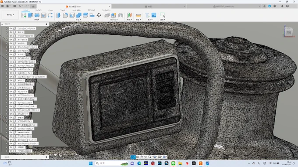298x167 pixels.
Task: Add a new document tab with plus
Action: click(x=264, y=6)
